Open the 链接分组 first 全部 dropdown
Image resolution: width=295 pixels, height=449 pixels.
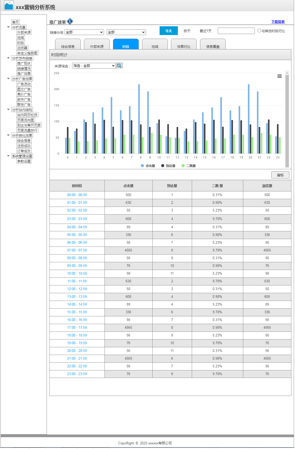84,32
